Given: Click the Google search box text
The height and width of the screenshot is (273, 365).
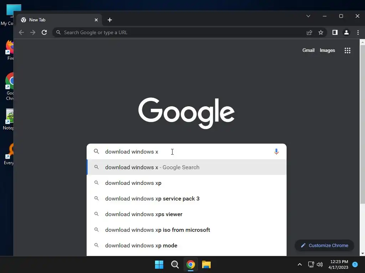Looking at the screenshot, I should [132, 151].
